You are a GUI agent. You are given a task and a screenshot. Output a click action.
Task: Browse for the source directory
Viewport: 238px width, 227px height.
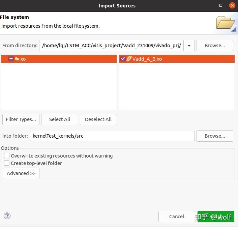click(215, 46)
